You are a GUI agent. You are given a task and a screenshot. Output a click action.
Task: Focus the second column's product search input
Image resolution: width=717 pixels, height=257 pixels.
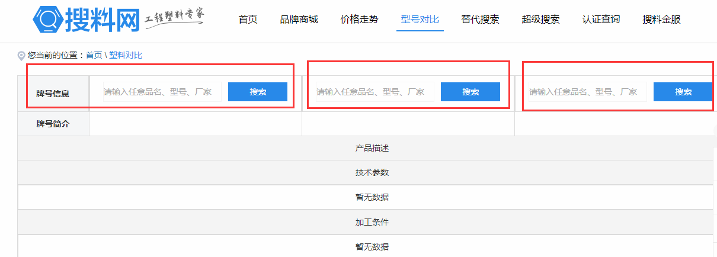(374, 92)
